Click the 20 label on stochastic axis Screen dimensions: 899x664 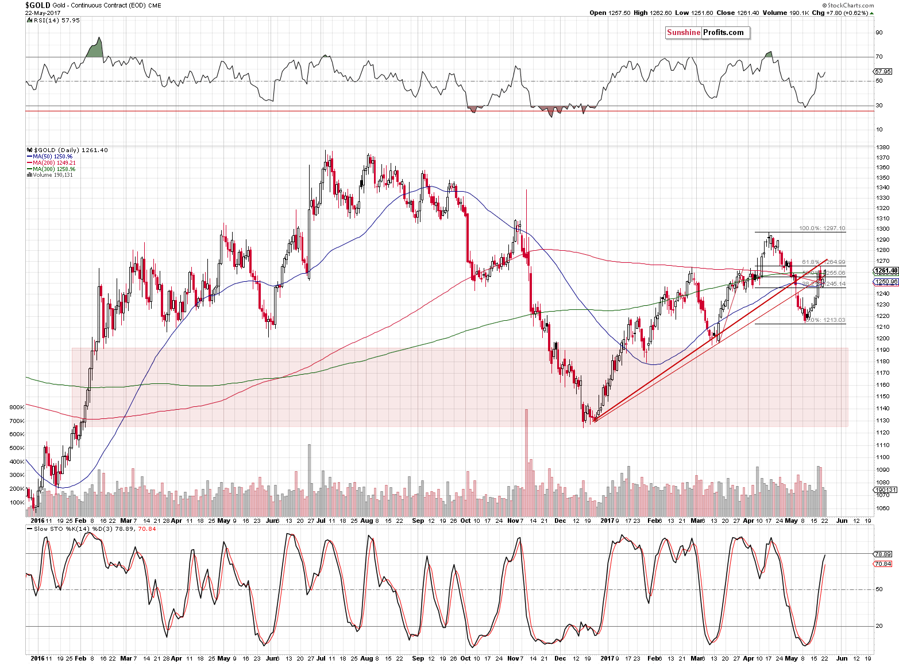click(x=879, y=626)
